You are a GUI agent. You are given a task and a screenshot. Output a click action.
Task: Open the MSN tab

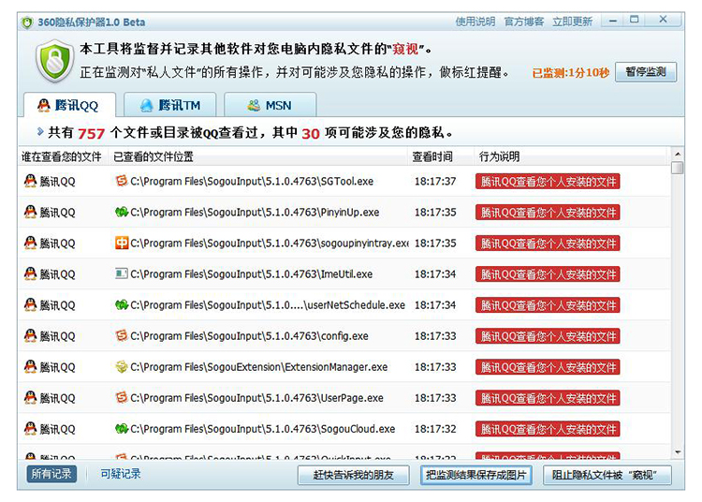pos(270,105)
